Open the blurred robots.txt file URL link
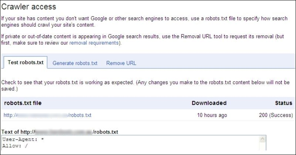This screenshot has width=296, height=155. pyautogui.click(x=47, y=115)
